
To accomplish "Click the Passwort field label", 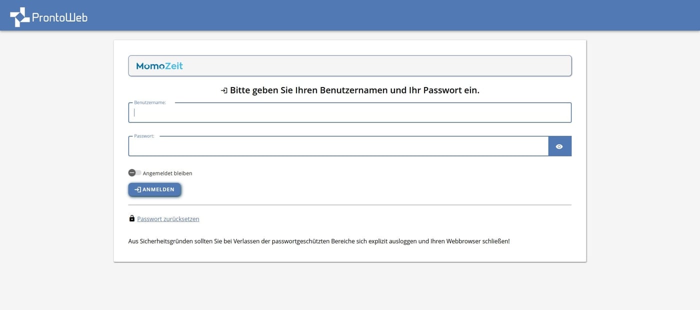I will point(144,136).
